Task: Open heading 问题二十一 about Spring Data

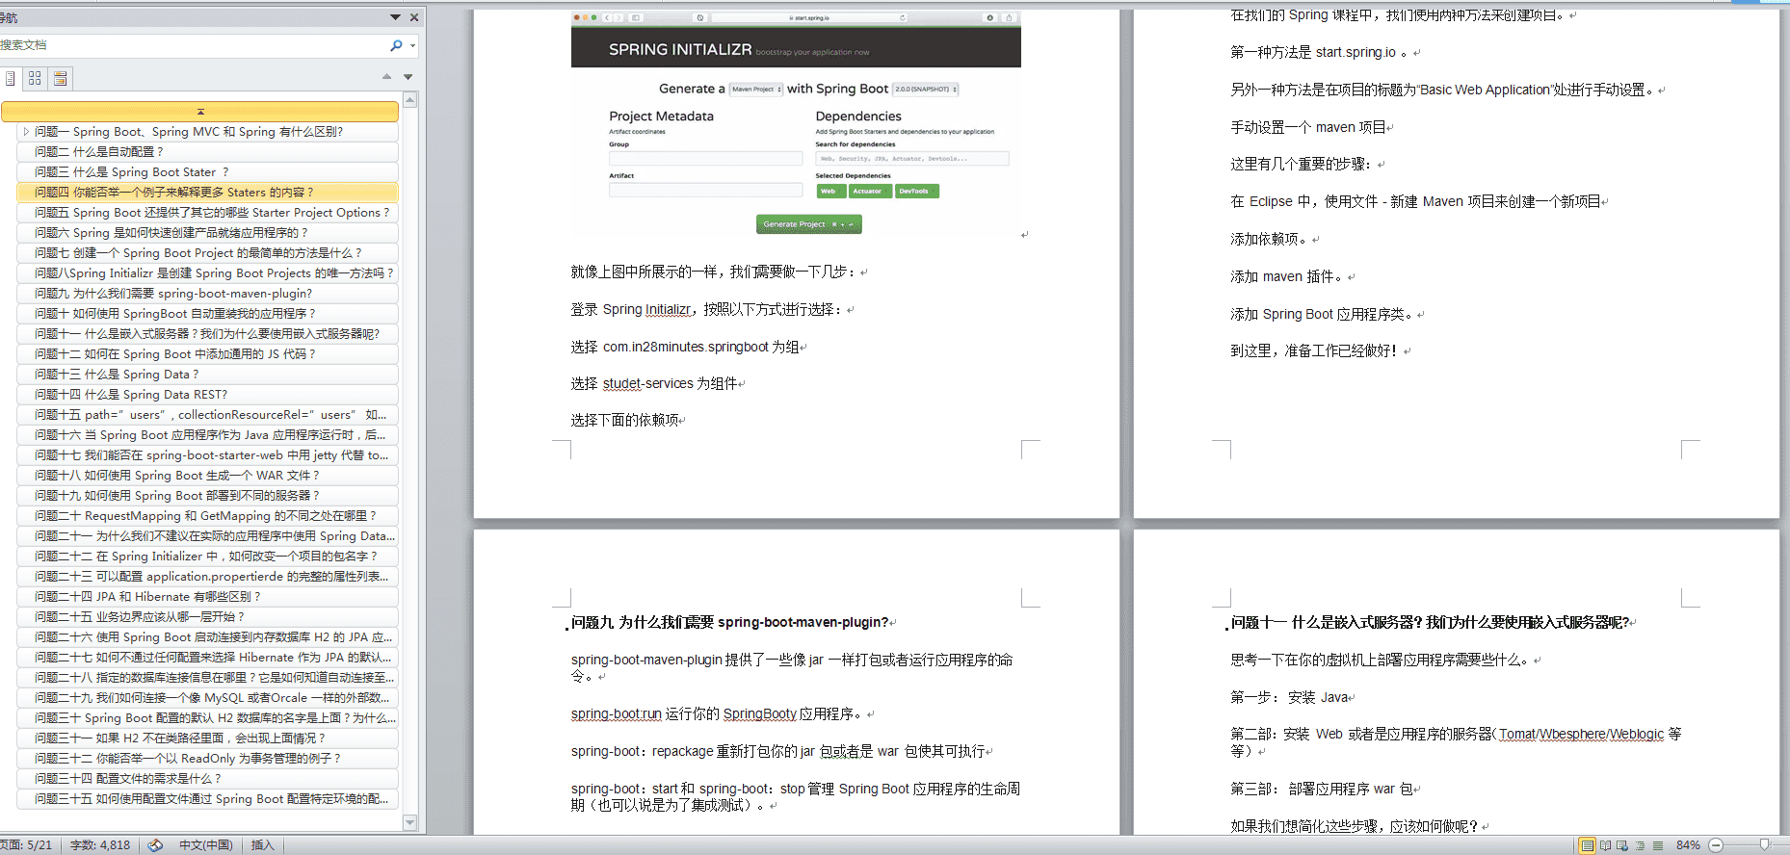Action: click(208, 536)
